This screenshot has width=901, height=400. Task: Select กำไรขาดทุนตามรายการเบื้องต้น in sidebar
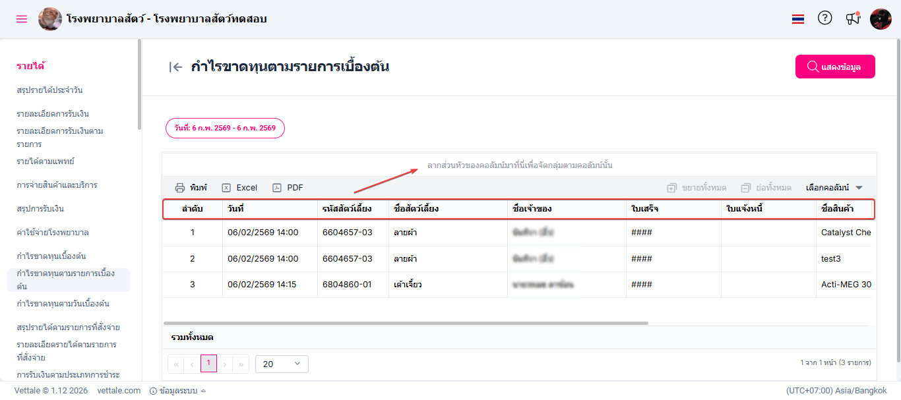(x=69, y=280)
